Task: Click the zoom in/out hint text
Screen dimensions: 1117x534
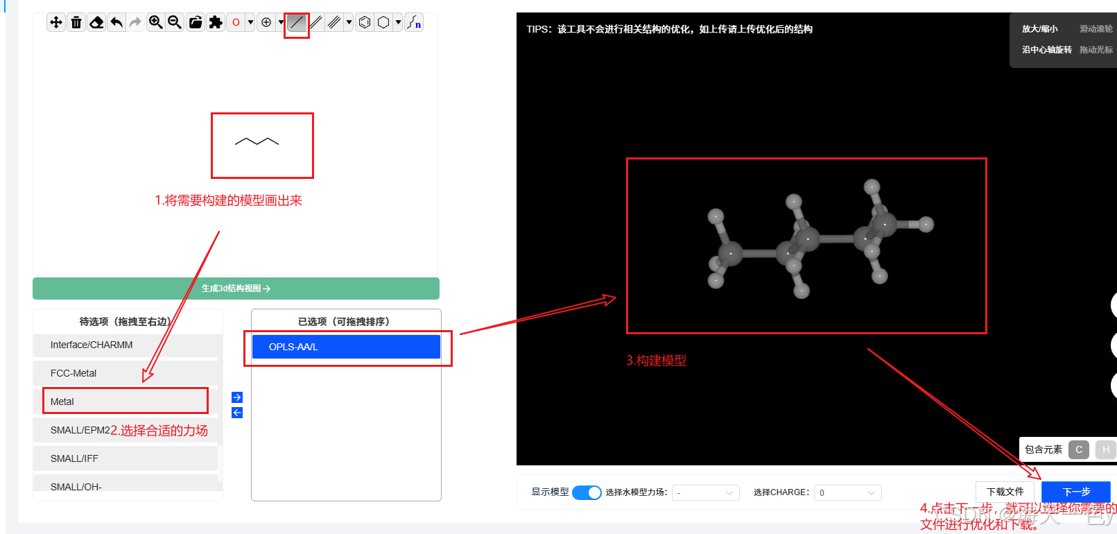Action: (x=1039, y=29)
